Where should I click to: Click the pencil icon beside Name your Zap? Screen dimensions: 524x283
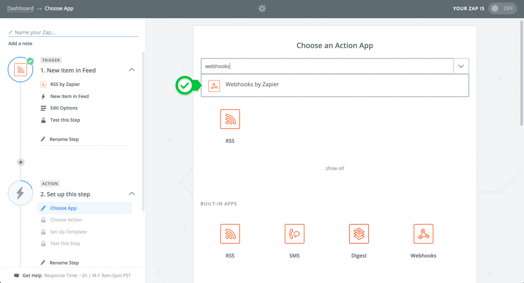pyautogui.click(x=10, y=32)
